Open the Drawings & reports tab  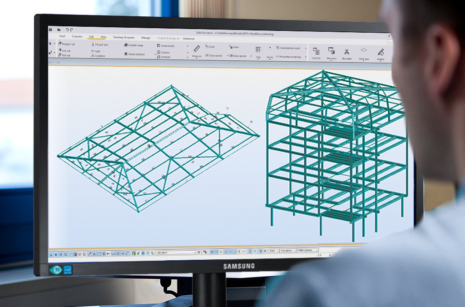point(124,37)
